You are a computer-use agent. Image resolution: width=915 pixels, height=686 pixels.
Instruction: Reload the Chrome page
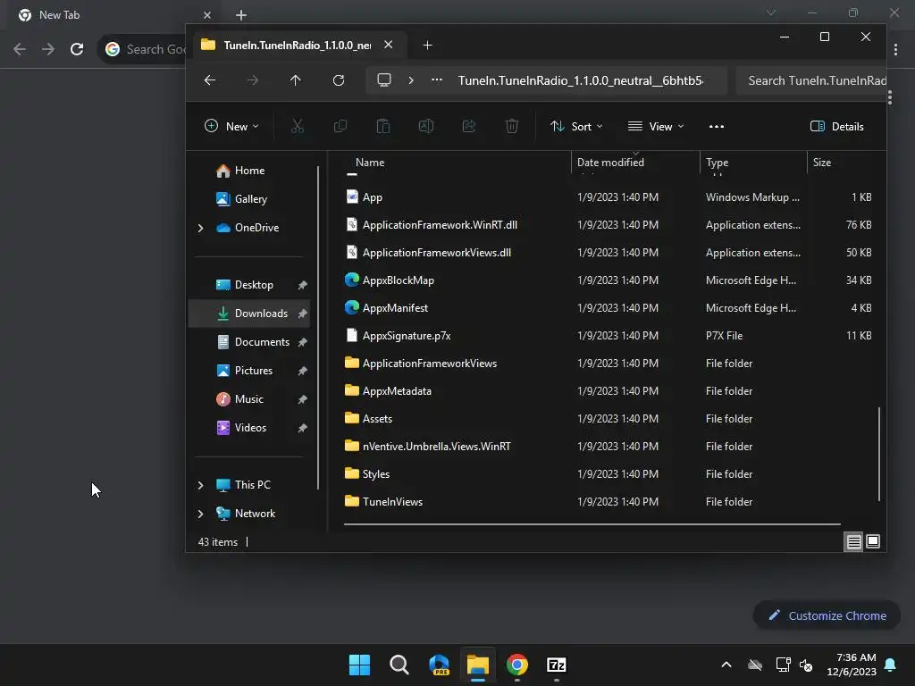pos(77,49)
